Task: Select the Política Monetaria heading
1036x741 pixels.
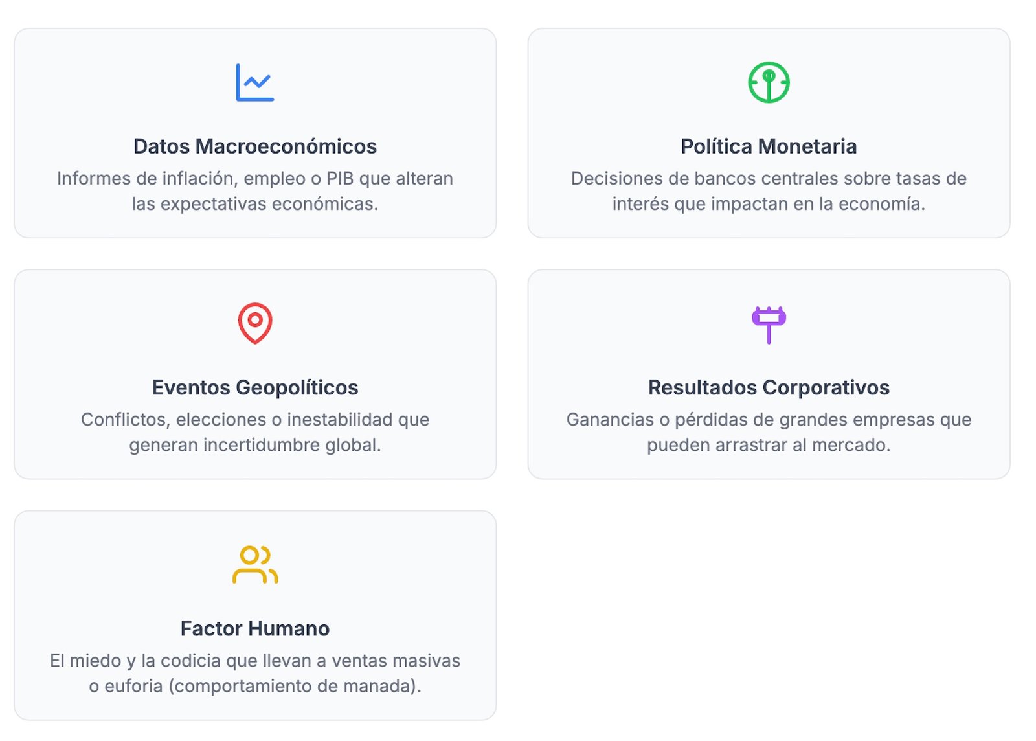Action: 769,146
